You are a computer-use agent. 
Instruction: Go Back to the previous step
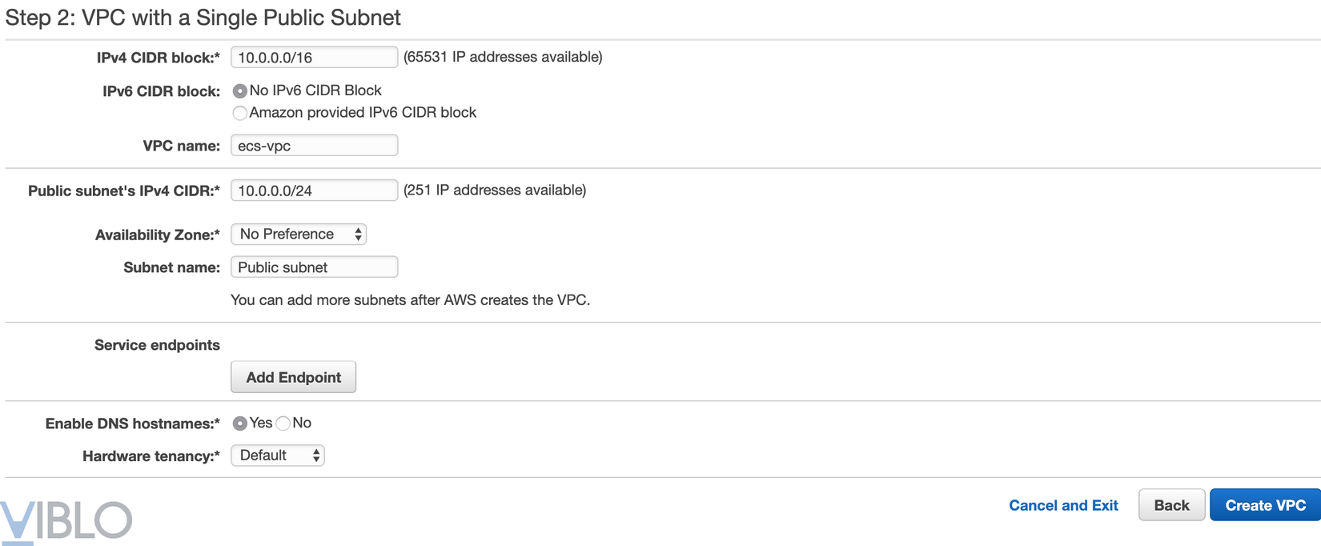tap(1171, 505)
